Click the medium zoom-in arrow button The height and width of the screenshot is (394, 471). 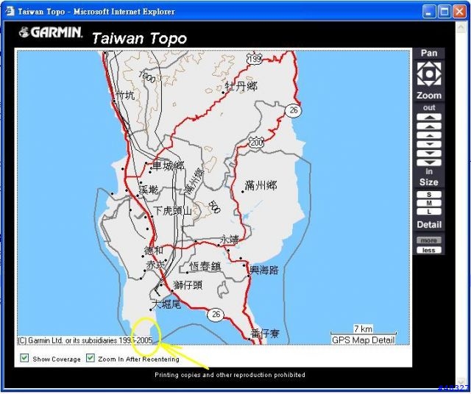429,154
